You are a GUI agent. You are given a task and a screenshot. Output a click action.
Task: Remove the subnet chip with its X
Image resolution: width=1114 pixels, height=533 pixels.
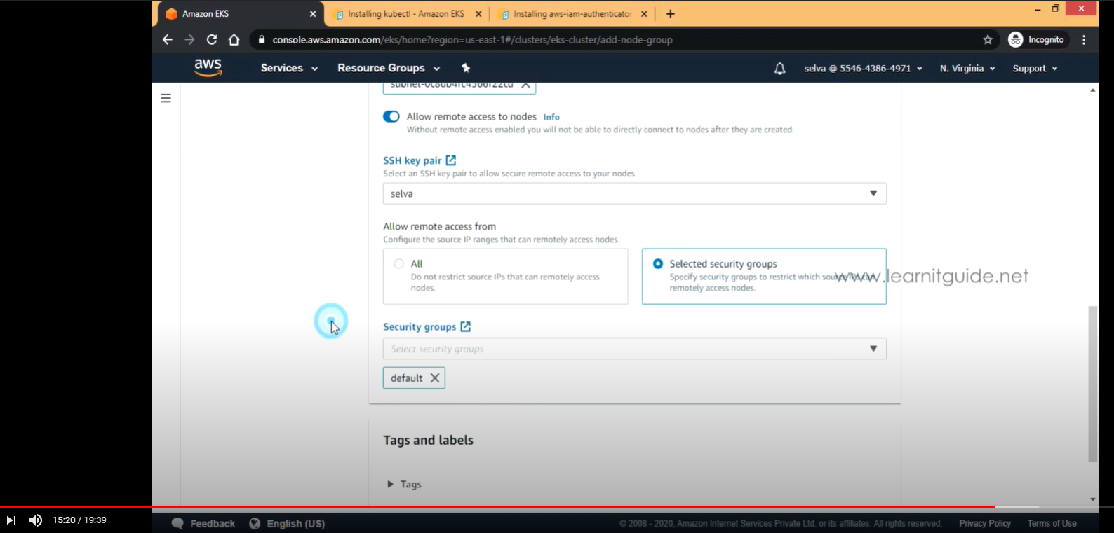[x=525, y=85]
